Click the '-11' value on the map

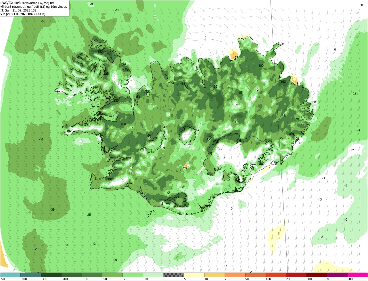pyautogui.click(x=117, y=10)
